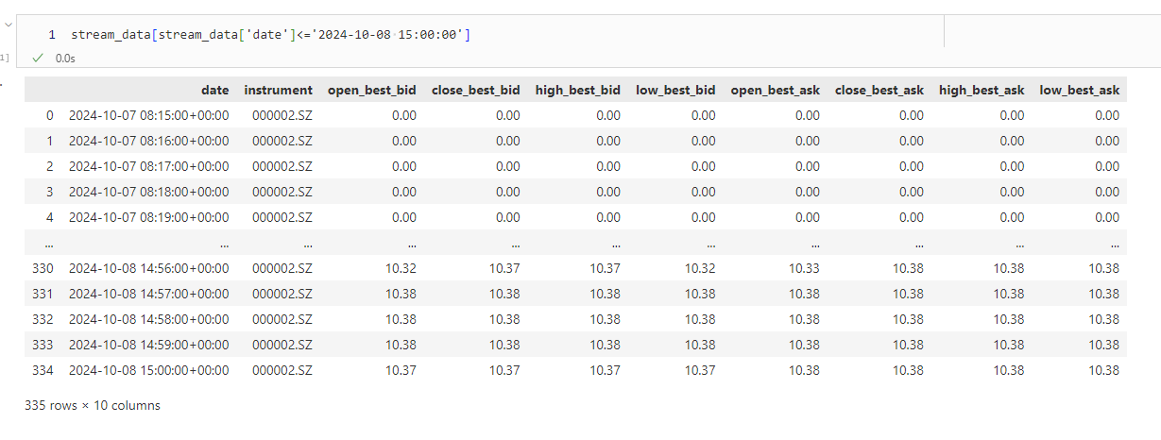Screen dimensions: 1161x440
Task: Click the 10.32 open_best_bid value
Action: (401, 268)
